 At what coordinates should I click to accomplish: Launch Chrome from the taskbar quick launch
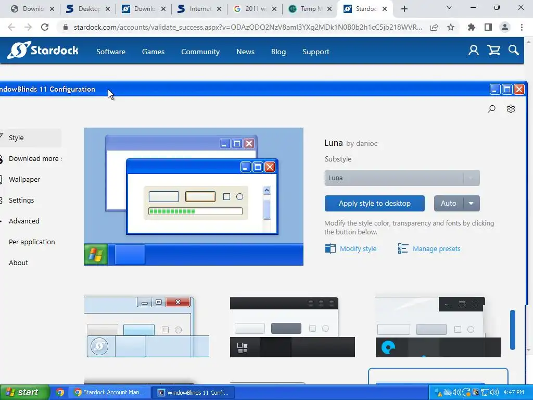coord(60,392)
